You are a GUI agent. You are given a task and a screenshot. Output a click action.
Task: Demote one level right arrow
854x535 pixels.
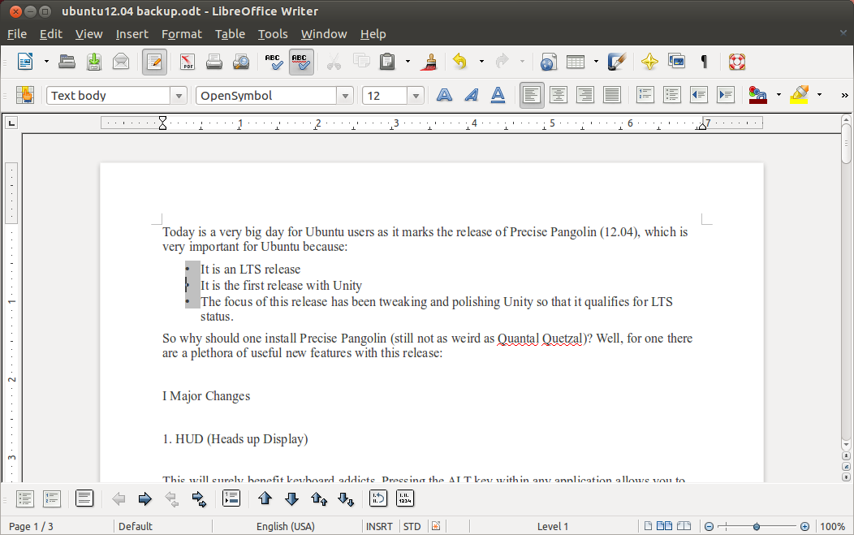coord(144,498)
